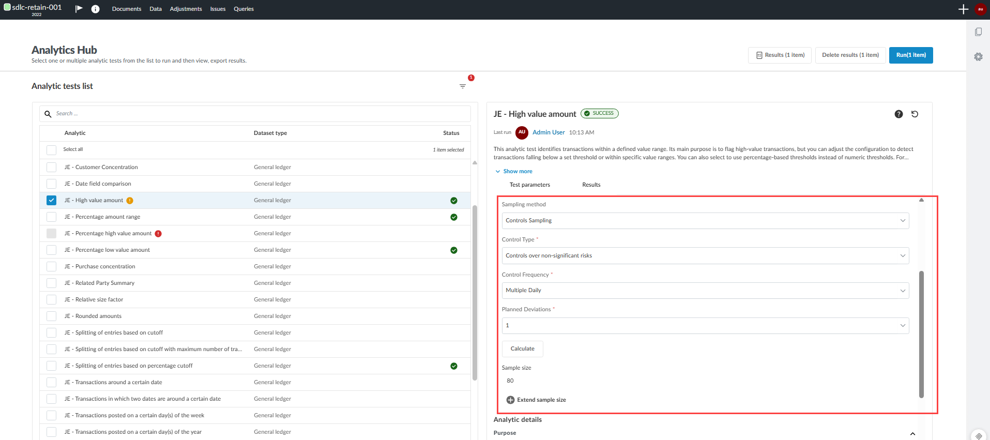Open the filter icon for tests list
The image size is (990, 440).
click(x=463, y=86)
